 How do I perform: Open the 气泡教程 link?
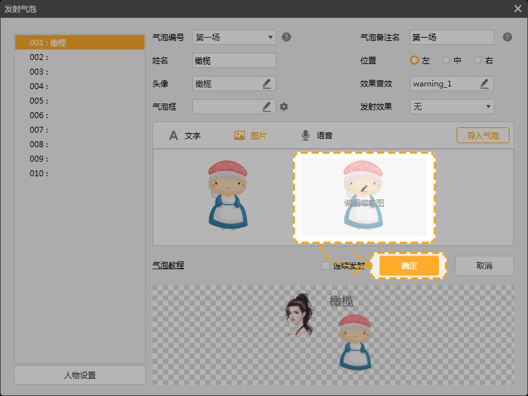(168, 265)
